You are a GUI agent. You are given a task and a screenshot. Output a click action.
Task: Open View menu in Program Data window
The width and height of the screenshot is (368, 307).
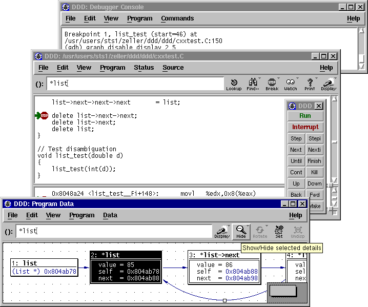point(53,215)
